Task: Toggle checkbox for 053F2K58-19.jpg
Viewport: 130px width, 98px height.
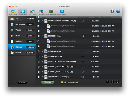Action: (x=38, y=56)
